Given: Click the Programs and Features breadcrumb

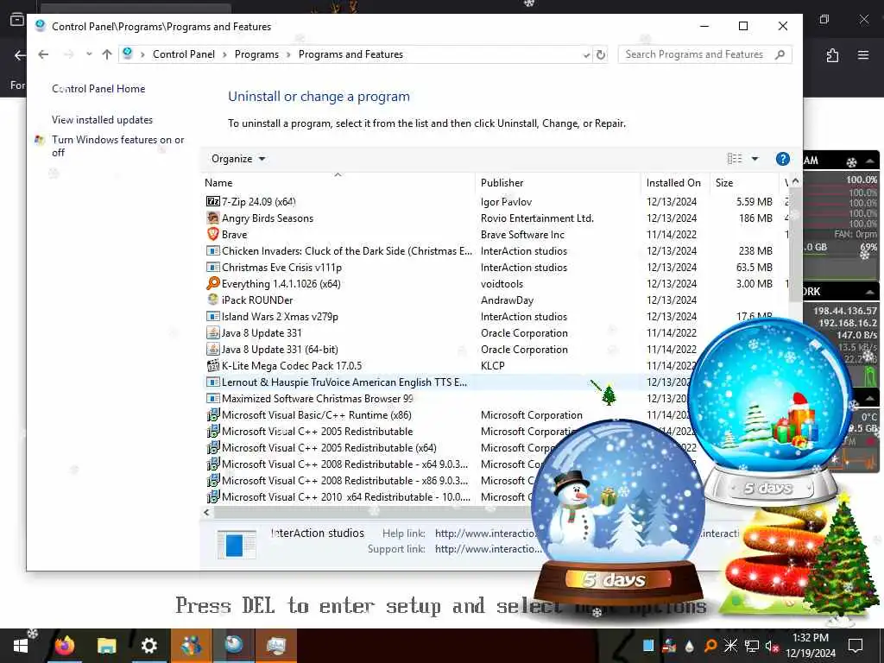Looking at the screenshot, I should pos(350,54).
